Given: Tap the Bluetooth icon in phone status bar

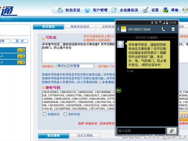Looking at the screenshot, I should click(152, 23).
